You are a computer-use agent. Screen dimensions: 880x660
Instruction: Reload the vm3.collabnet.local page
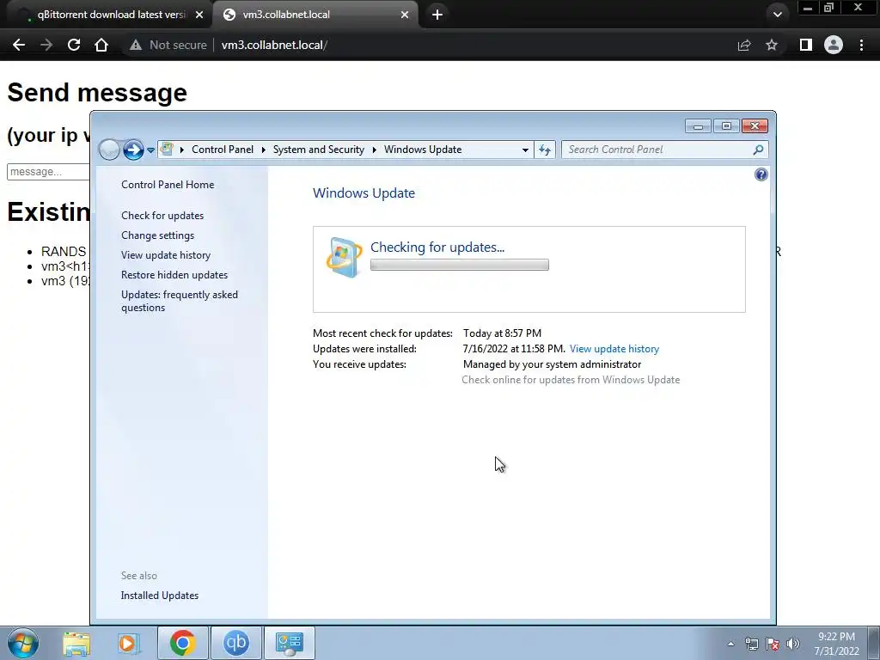click(74, 45)
